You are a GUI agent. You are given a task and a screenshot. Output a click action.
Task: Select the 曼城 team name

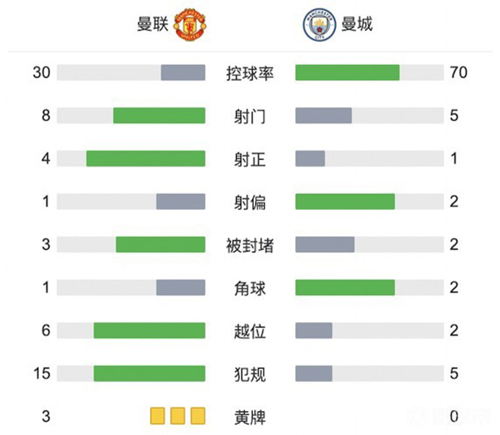357,25
